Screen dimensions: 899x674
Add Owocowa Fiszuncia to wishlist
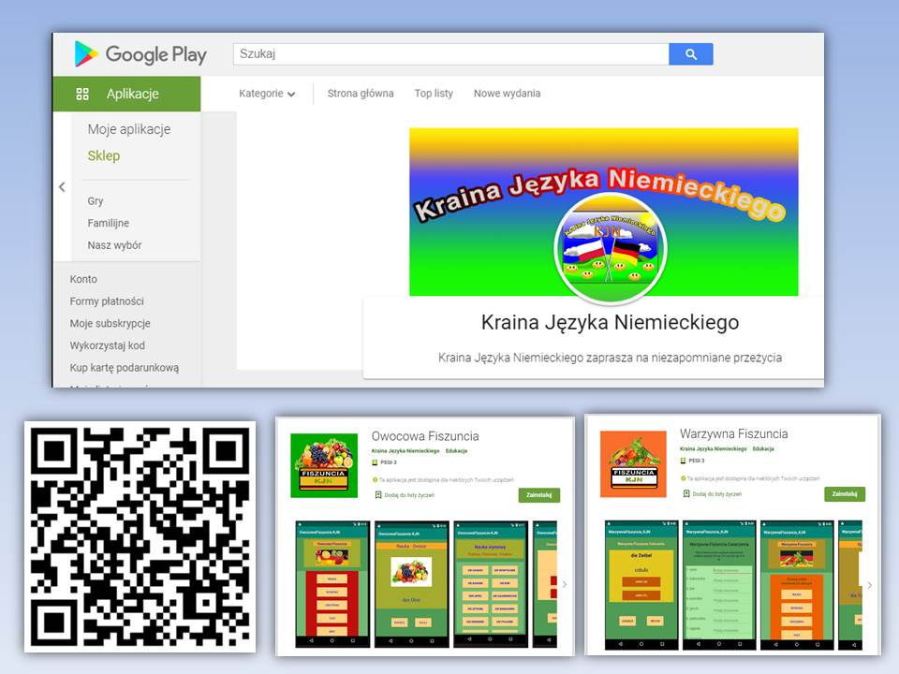point(405,494)
